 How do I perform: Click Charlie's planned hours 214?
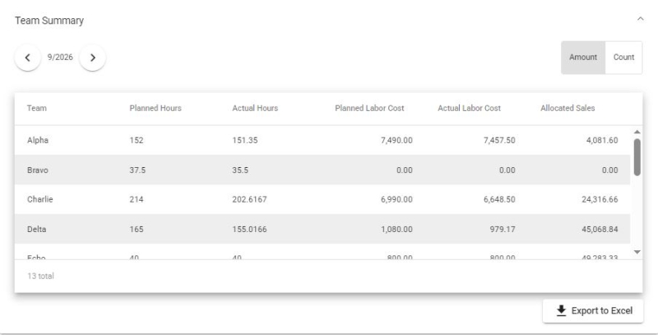tap(137, 199)
